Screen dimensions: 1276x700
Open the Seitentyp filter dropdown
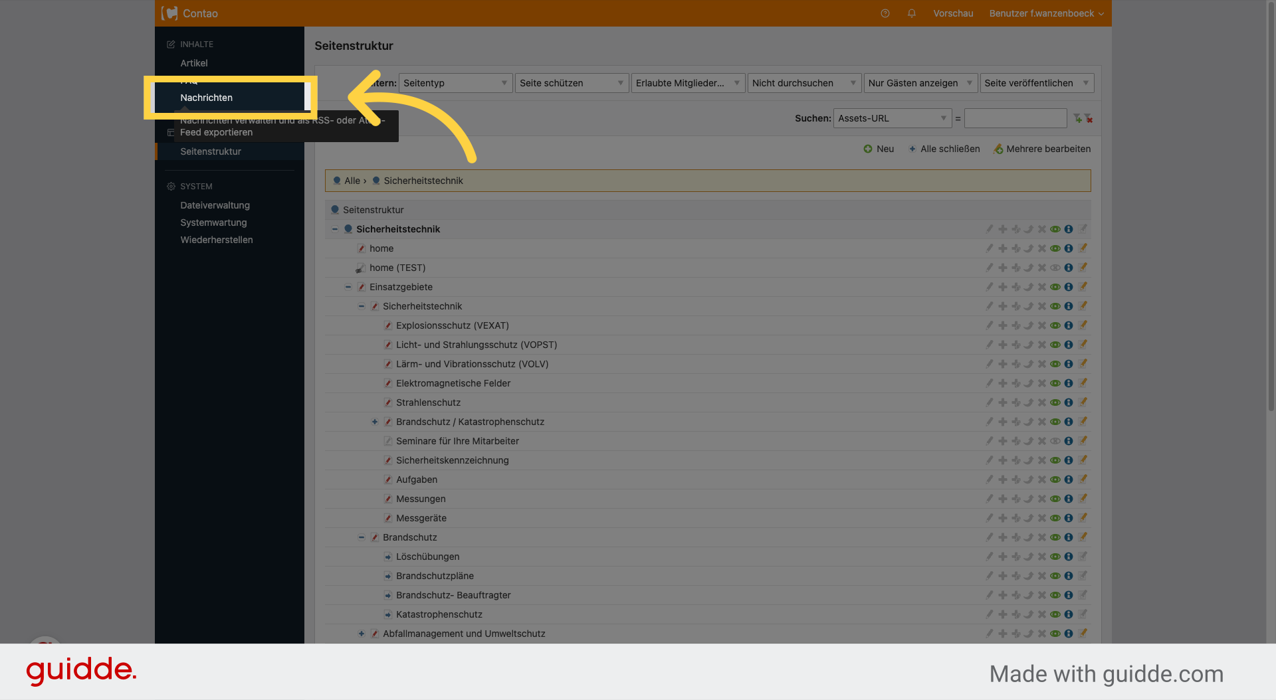(455, 83)
